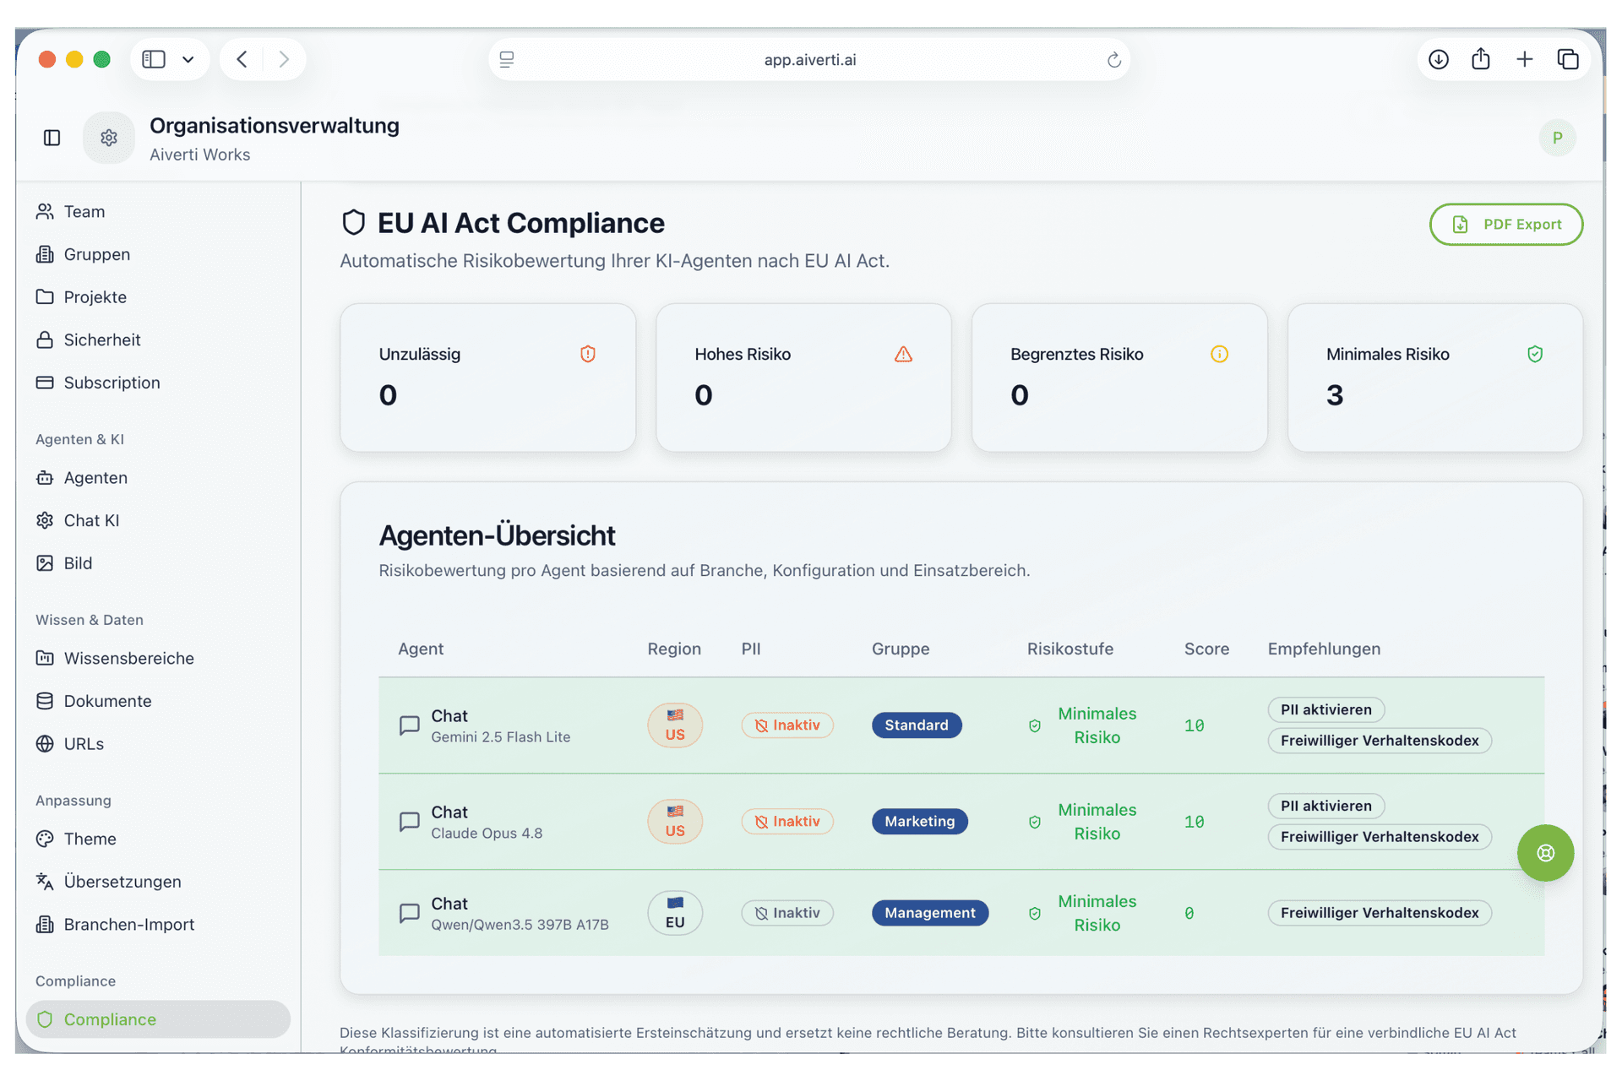Toggle the Inaktiv PII badge for Gemini agent
Viewport: 1622px width, 1081px height.
pyautogui.click(x=787, y=725)
